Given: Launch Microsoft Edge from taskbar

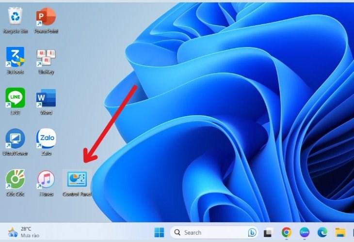Looking at the screenshot, I should [x=322, y=232].
